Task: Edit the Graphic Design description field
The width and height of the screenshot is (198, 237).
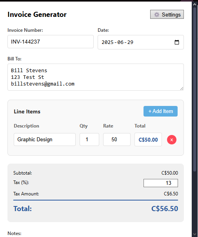Action: click(x=45, y=140)
